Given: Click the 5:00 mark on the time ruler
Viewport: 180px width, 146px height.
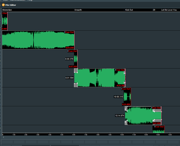Looking at the screenshot, I should point(62,135).
